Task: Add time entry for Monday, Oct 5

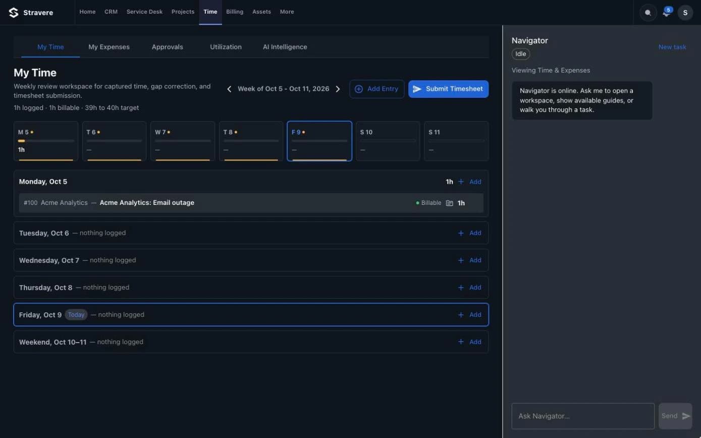Action: coord(469,182)
